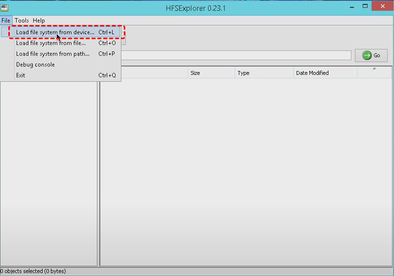Click the HFSExplorer app icon in title bar
The image size is (394, 276).
(x=4, y=7)
